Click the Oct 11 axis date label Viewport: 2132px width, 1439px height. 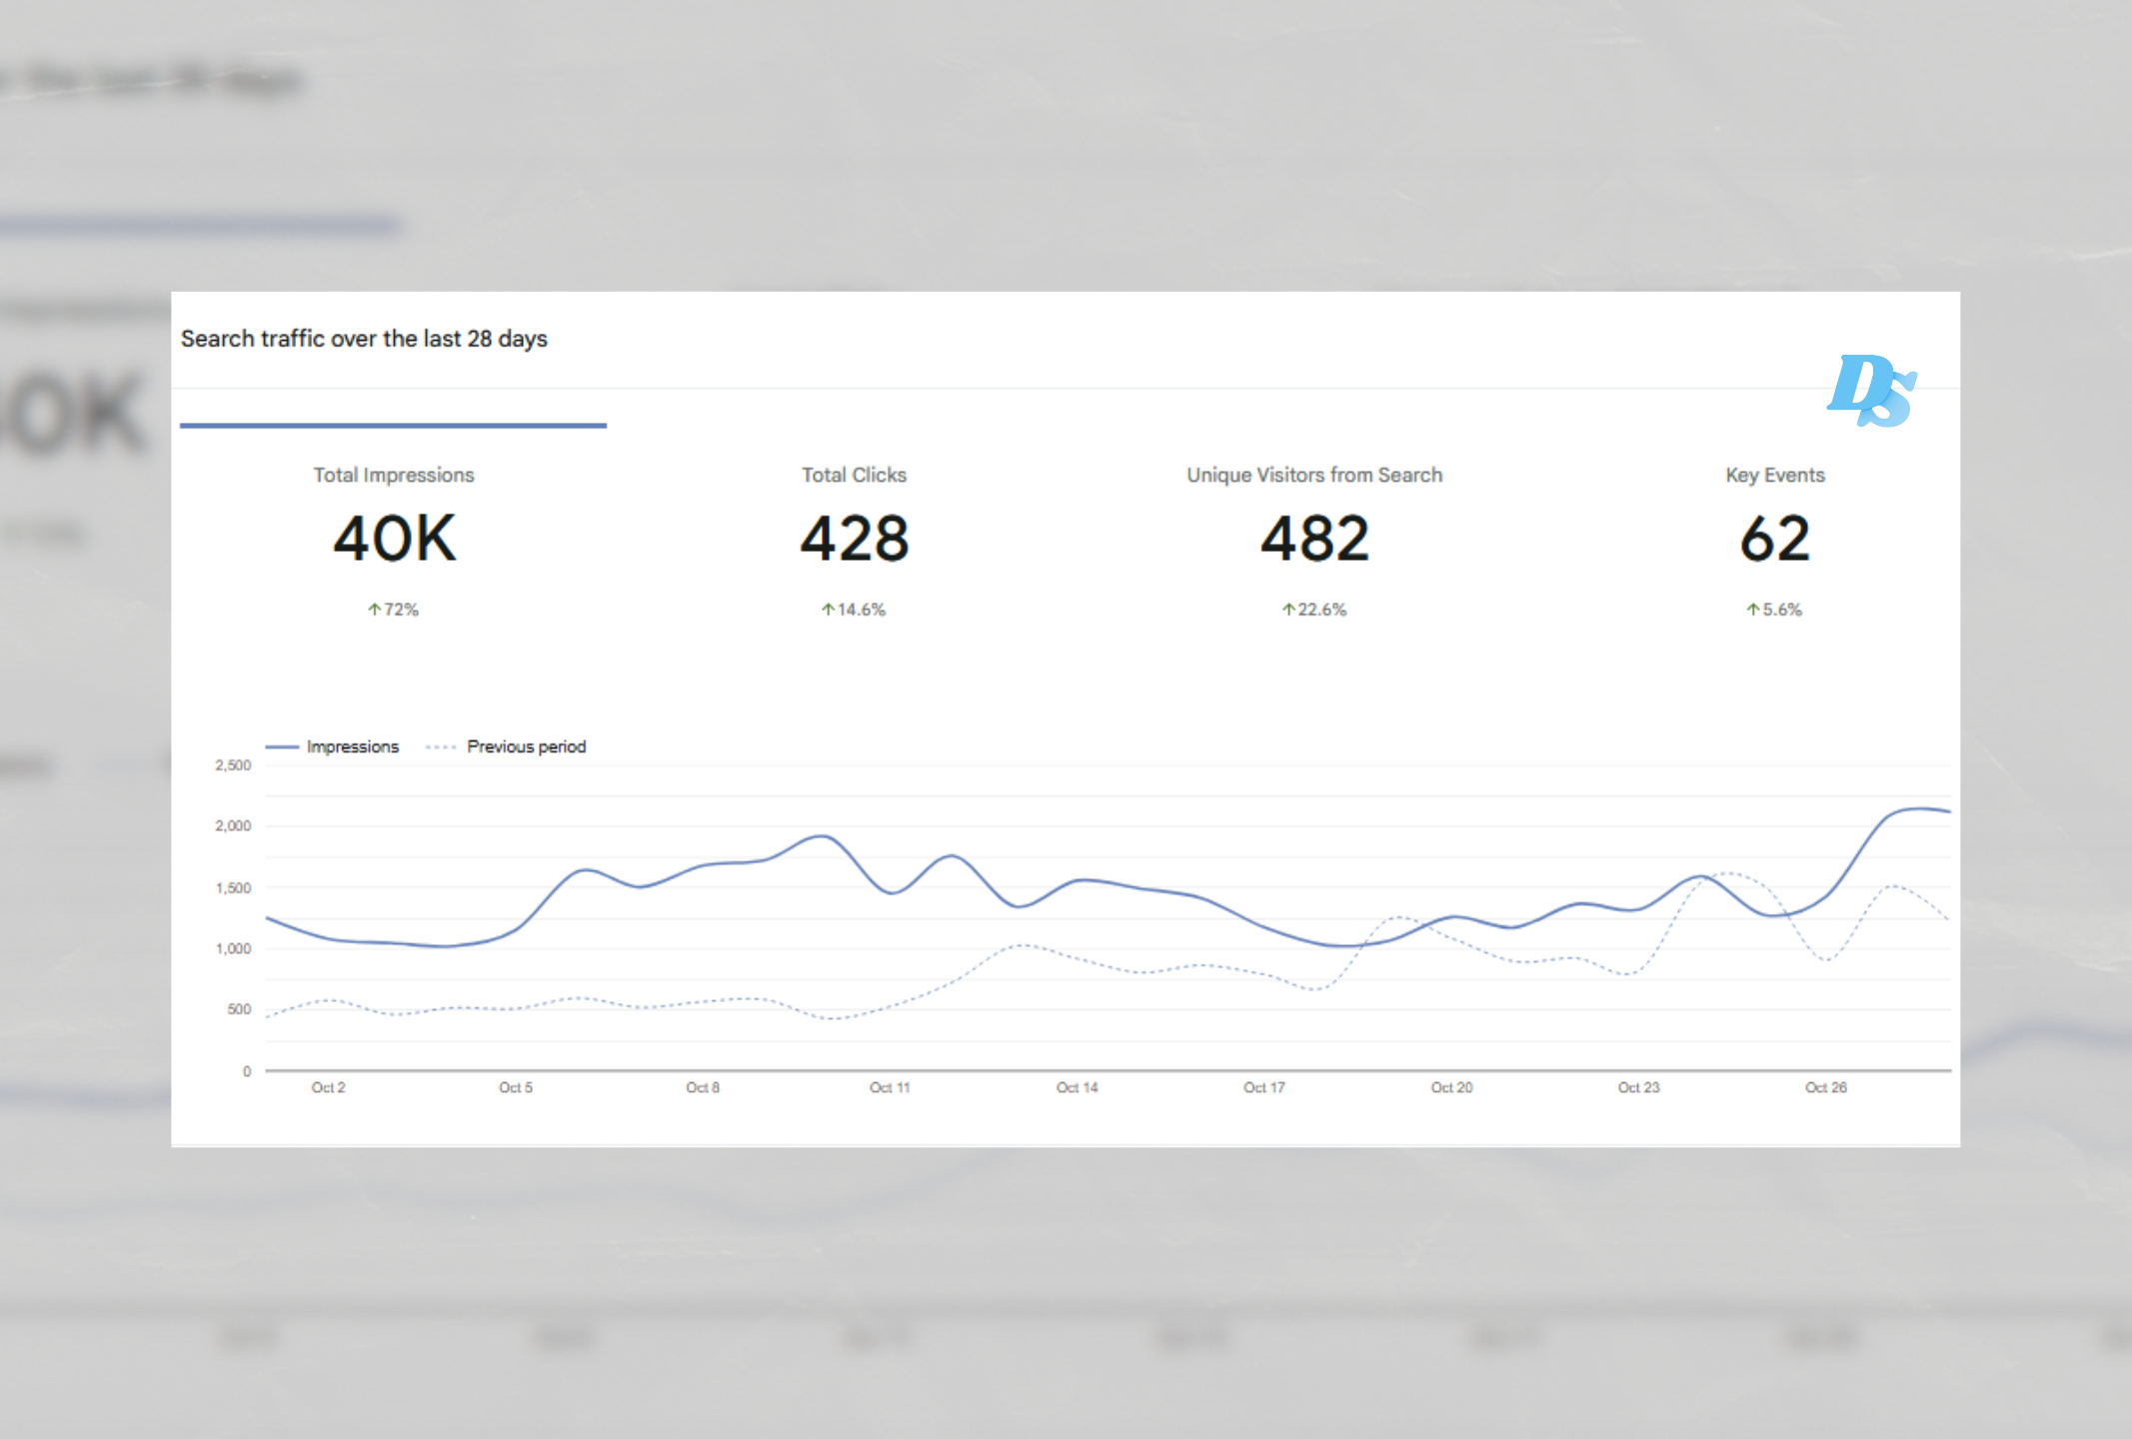pos(889,1087)
